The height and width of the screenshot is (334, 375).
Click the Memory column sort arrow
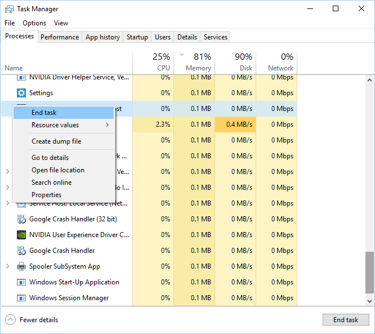tap(181, 55)
